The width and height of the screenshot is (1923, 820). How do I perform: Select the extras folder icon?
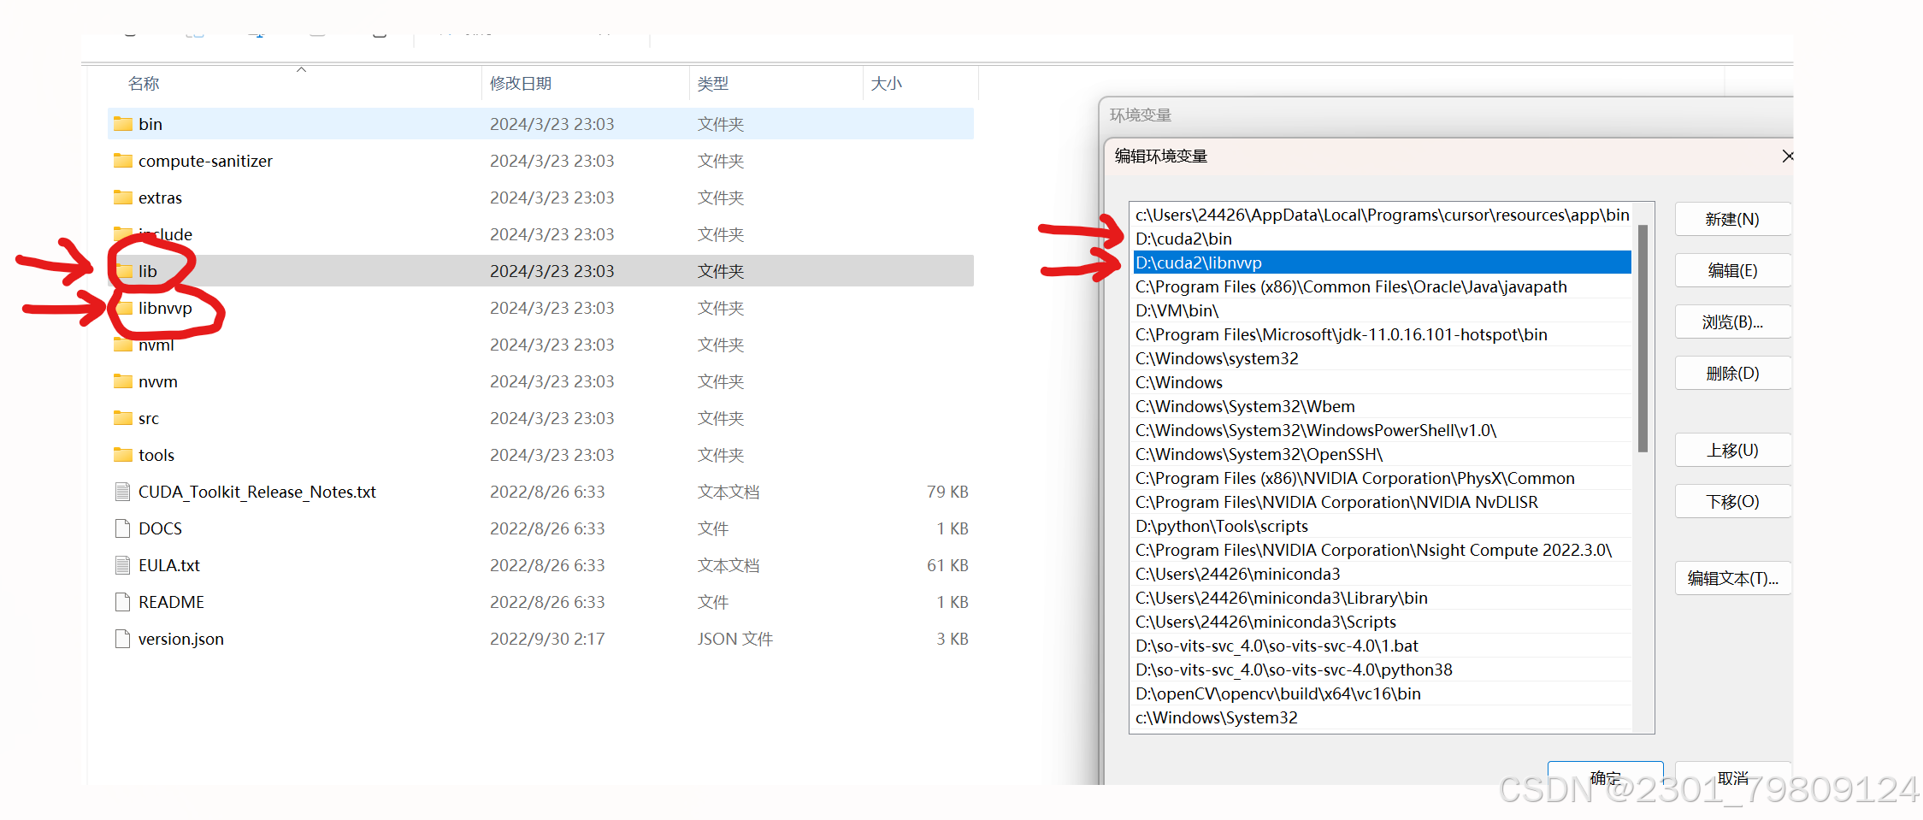123,198
